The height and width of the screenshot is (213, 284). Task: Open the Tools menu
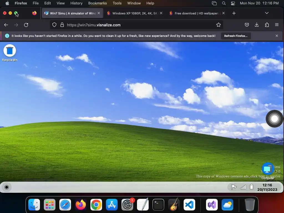pyautogui.click(x=117, y=3)
